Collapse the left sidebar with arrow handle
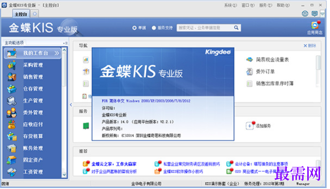Screen dimensions: 330x189 coord(71,104)
